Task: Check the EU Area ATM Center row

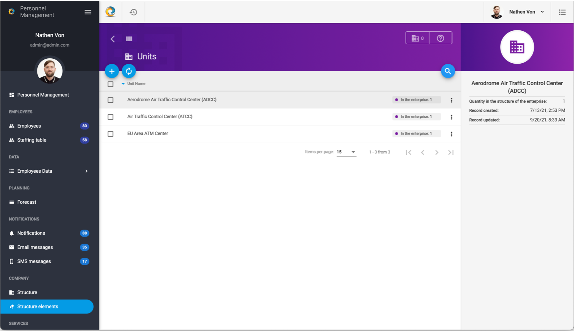Action: coord(110,134)
